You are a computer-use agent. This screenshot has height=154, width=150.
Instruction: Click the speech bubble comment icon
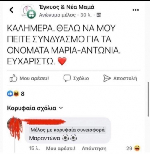(67, 78)
